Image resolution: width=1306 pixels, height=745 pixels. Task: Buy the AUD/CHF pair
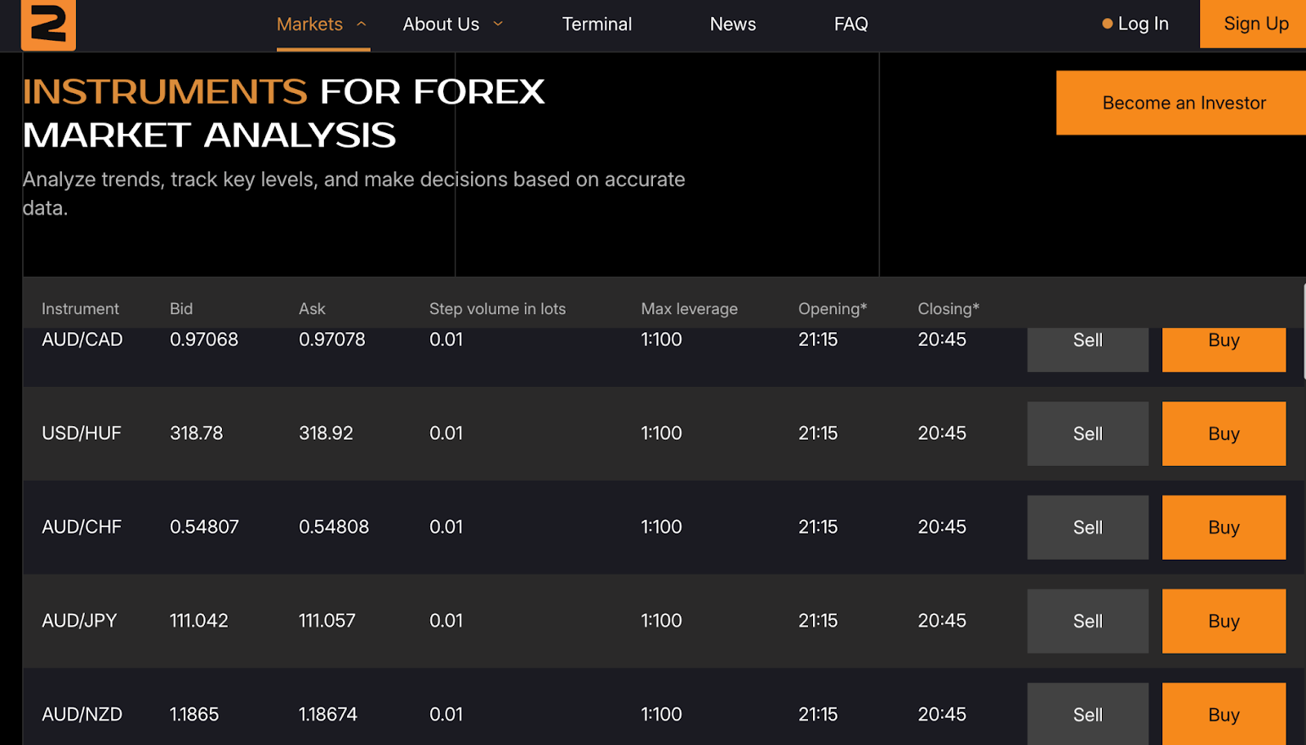point(1223,528)
